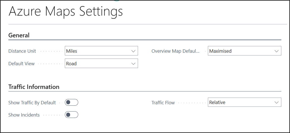Enable Show Traffic By Default toggle

(x=72, y=102)
